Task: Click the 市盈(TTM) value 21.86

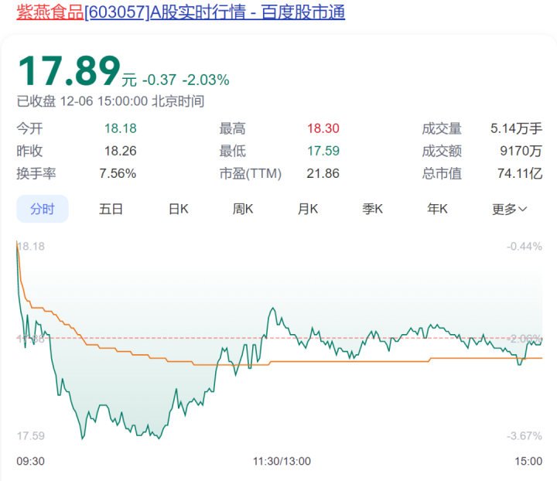Action: [x=323, y=173]
